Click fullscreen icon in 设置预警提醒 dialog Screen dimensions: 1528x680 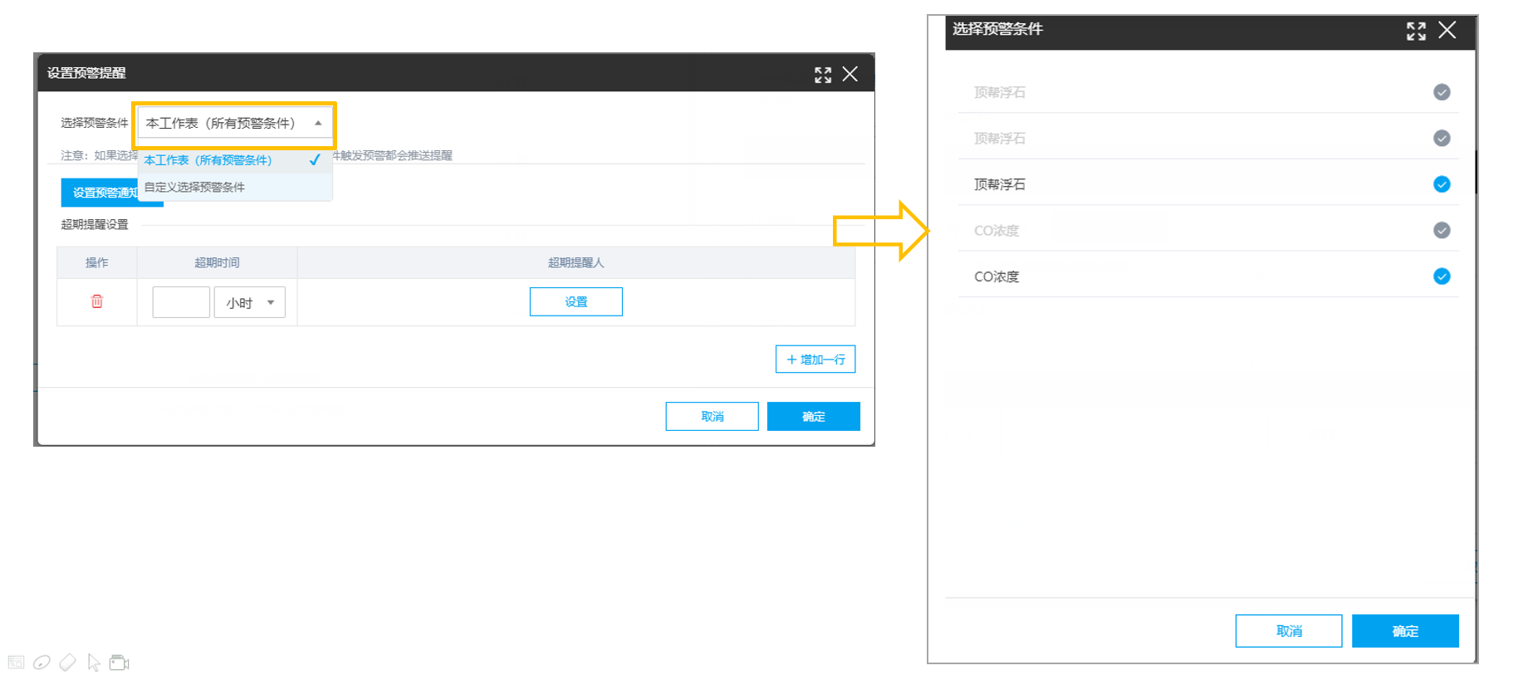point(823,75)
